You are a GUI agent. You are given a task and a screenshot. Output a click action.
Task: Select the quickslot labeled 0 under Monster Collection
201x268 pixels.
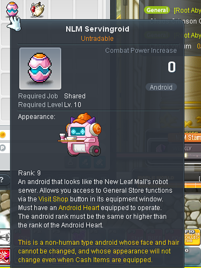pyautogui.click(x=193, y=256)
